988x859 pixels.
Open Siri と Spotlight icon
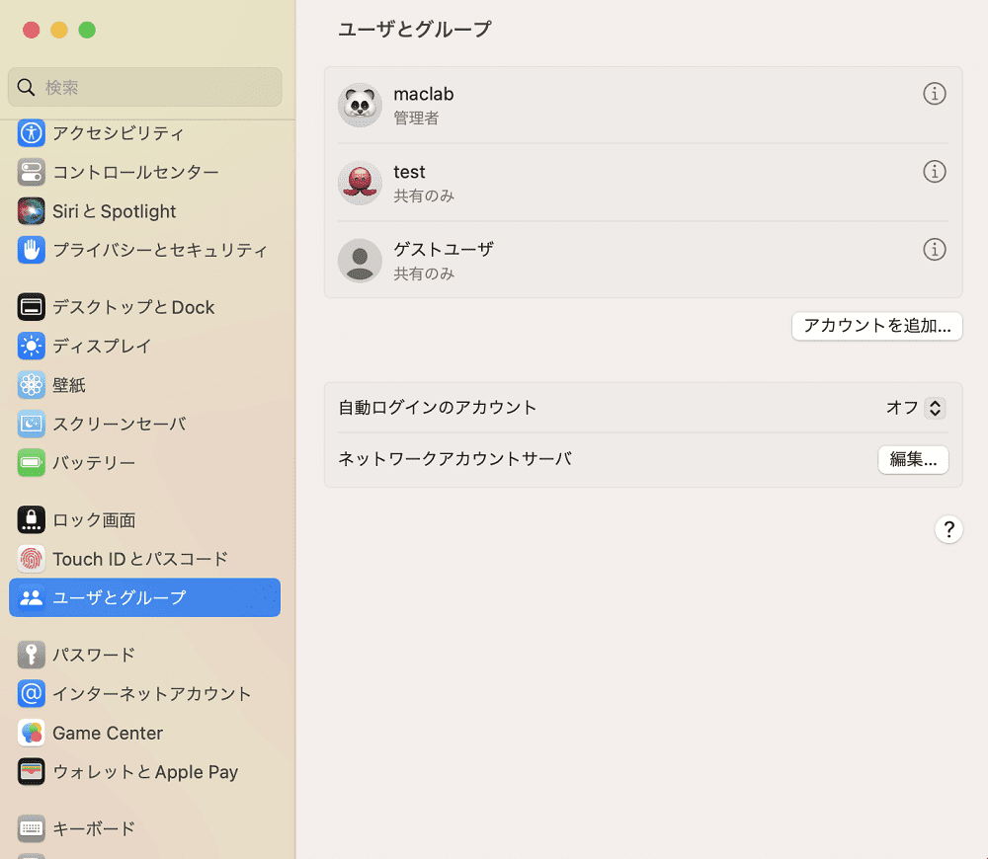(x=31, y=211)
